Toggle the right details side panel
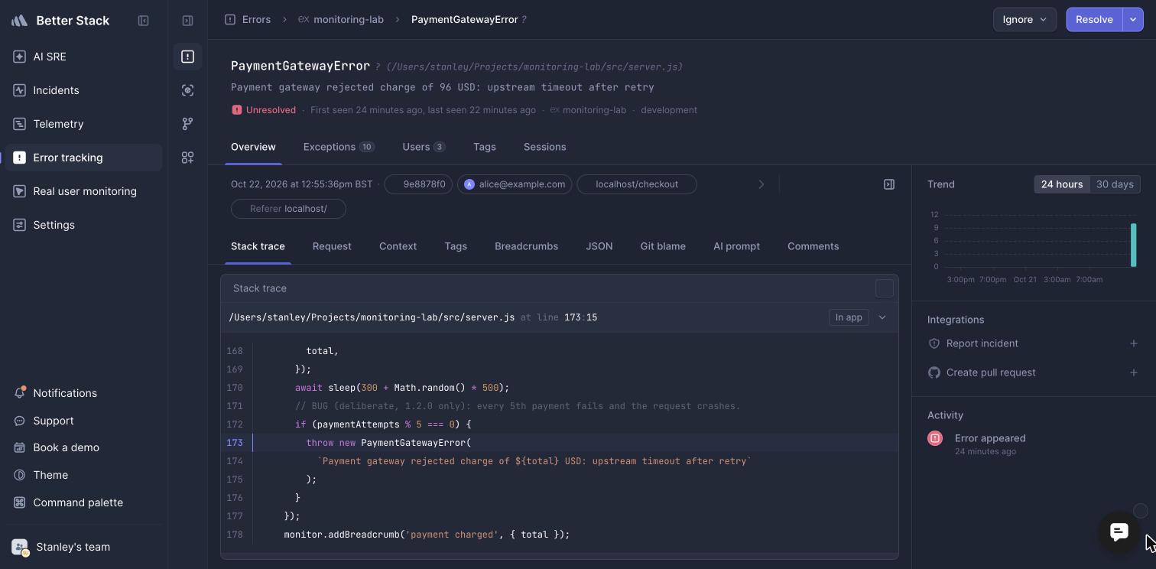Image resolution: width=1156 pixels, height=569 pixels. pos(889,184)
